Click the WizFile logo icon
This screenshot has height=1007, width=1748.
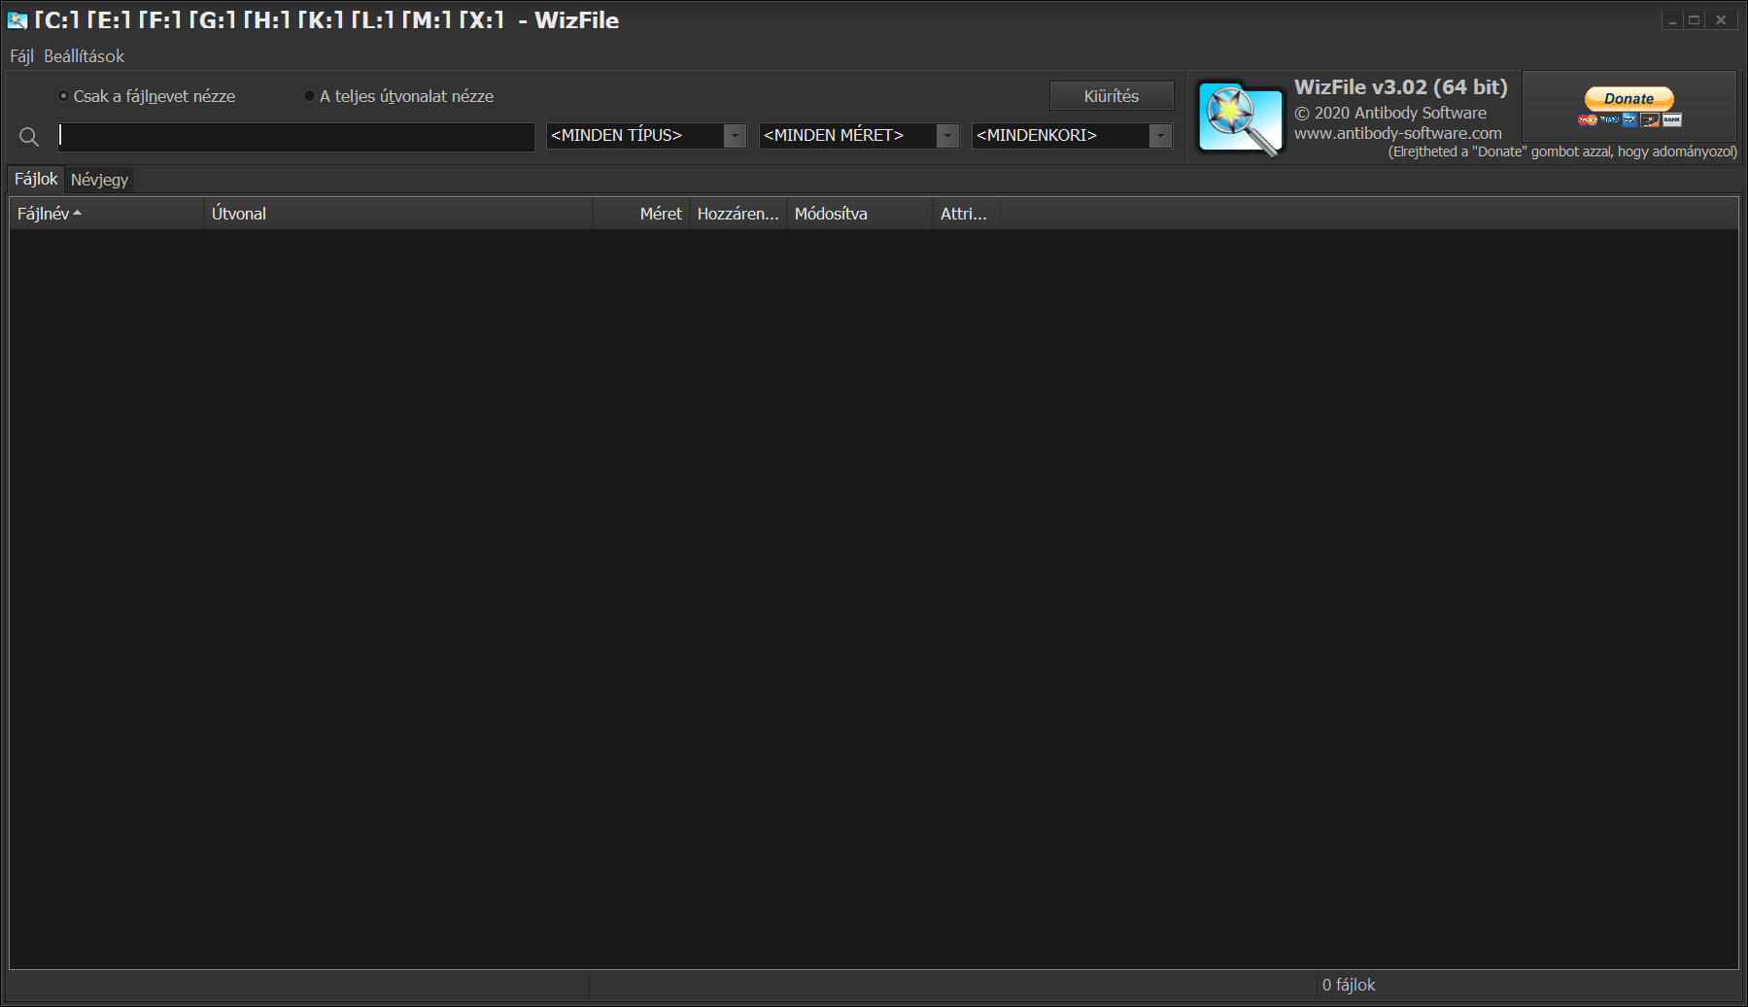(x=1240, y=118)
